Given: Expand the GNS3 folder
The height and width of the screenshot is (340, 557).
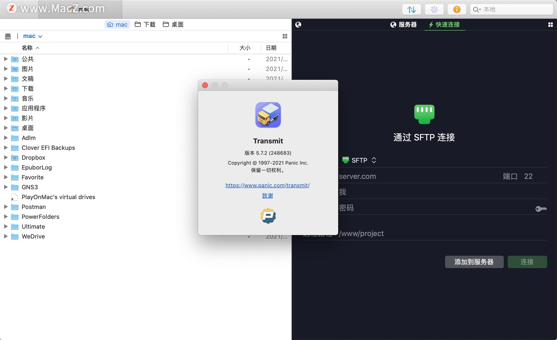Looking at the screenshot, I should click(6, 187).
